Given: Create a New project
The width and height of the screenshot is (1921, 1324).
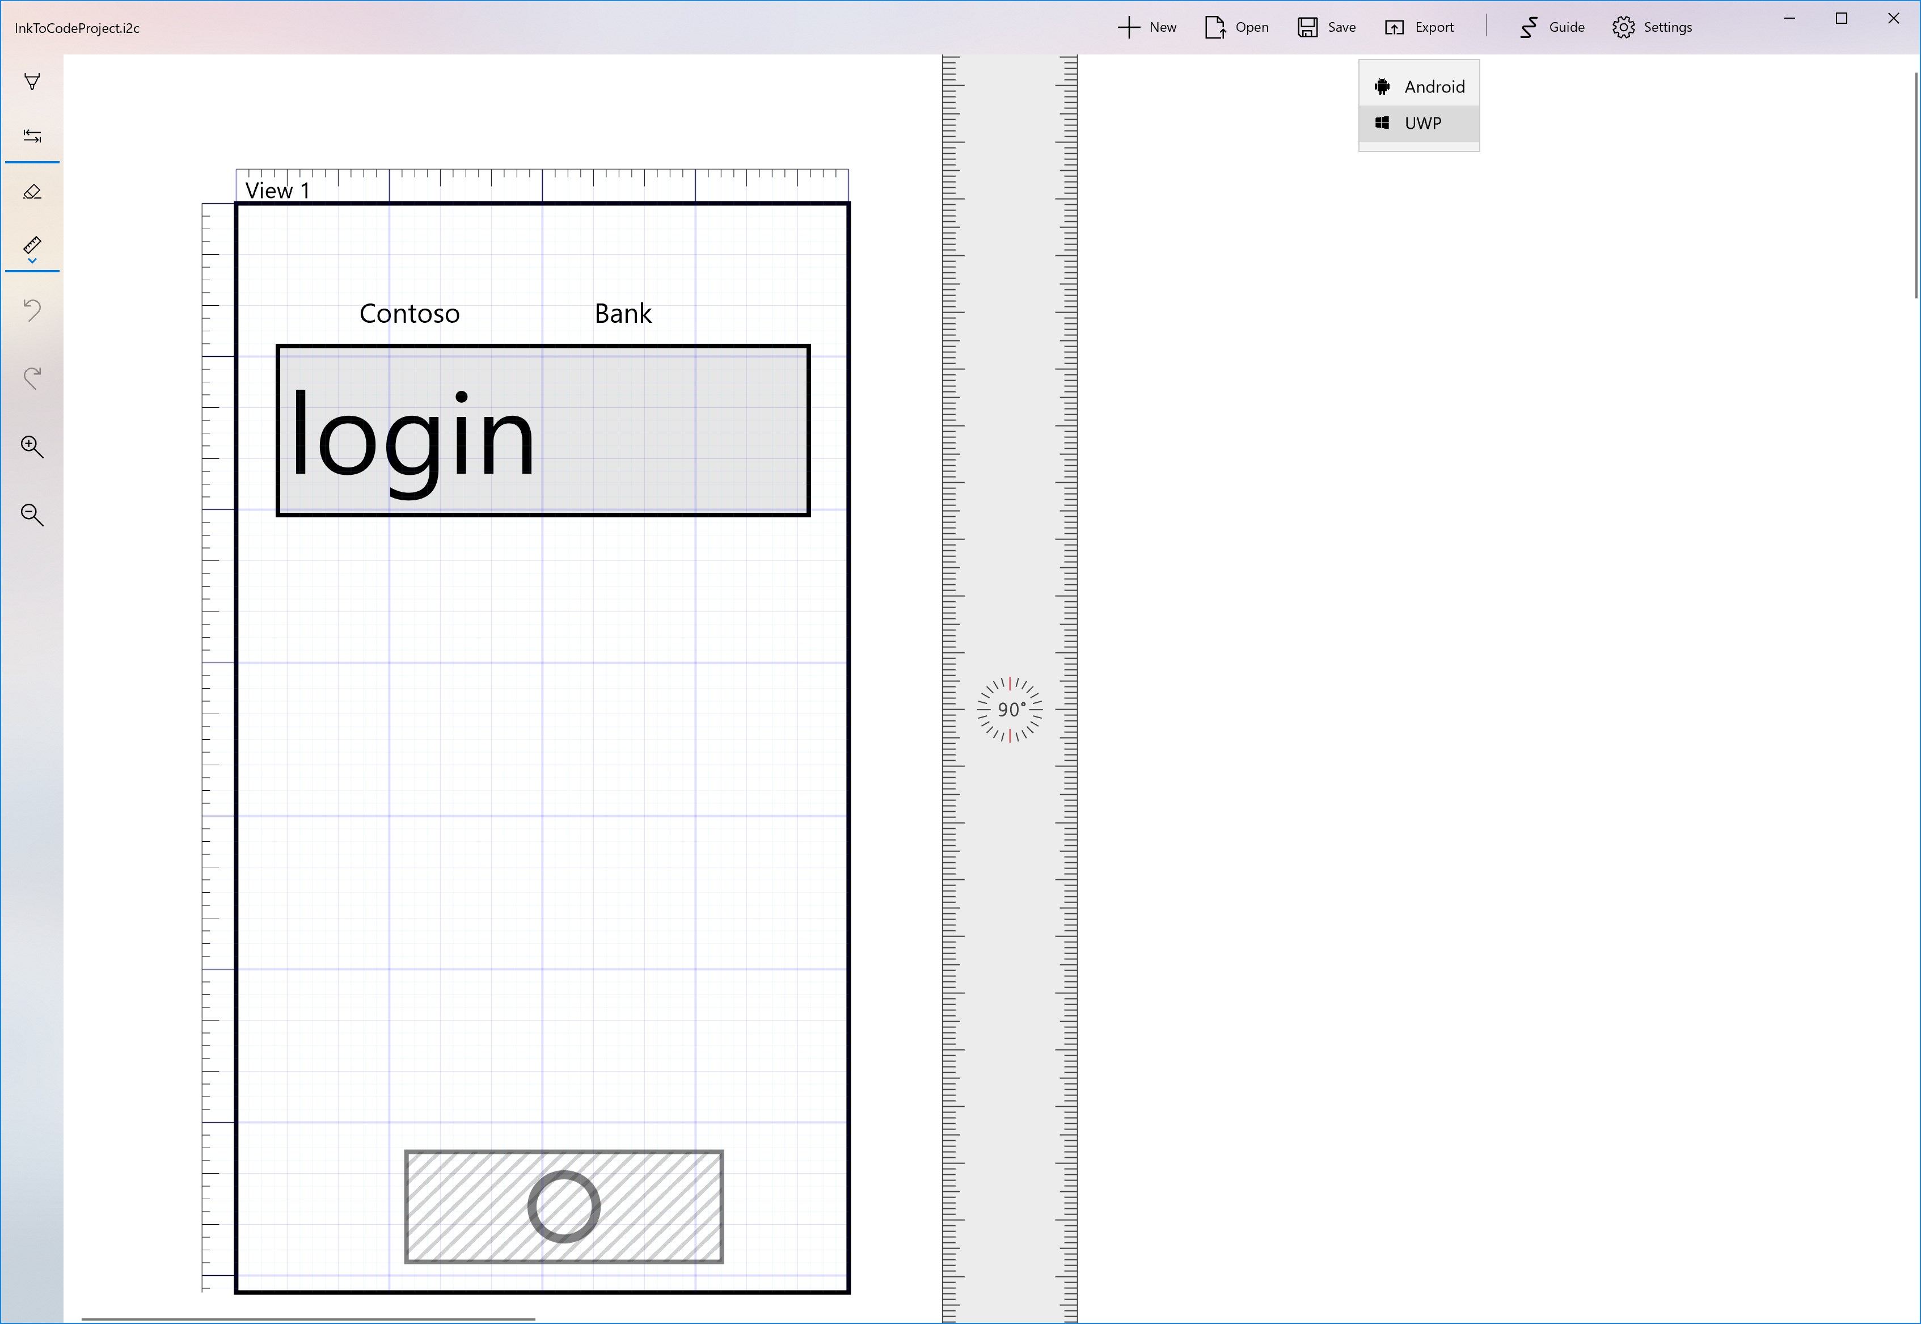Looking at the screenshot, I should pyautogui.click(x=1147, y=27).
